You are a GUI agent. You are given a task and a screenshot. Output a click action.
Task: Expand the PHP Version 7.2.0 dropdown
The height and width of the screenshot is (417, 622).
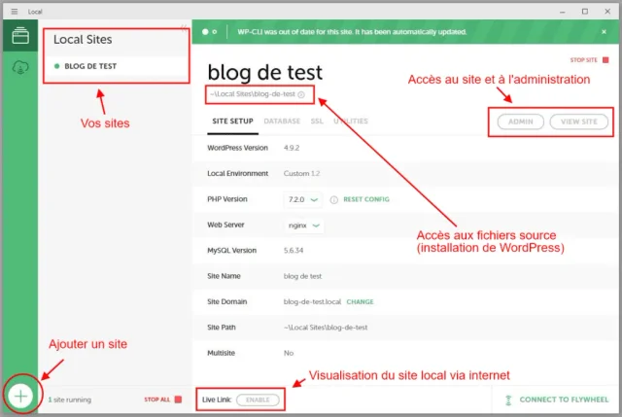[x=303, y=199]
